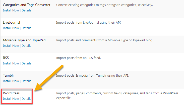Open Details for Movable Type and TypePad
Viewport: 184px width, 105px height.
[x=26, y=46]
